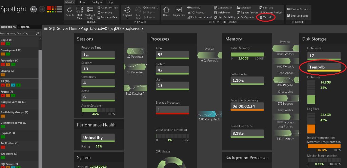The width and height of the screenshot is (347, 168).
Task: Open the Error Log drilldown
Action: click(x=266, y=8)
